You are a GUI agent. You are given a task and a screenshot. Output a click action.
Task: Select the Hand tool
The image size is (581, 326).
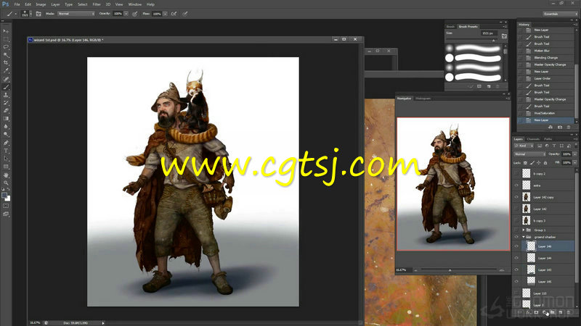coord(6,175)
